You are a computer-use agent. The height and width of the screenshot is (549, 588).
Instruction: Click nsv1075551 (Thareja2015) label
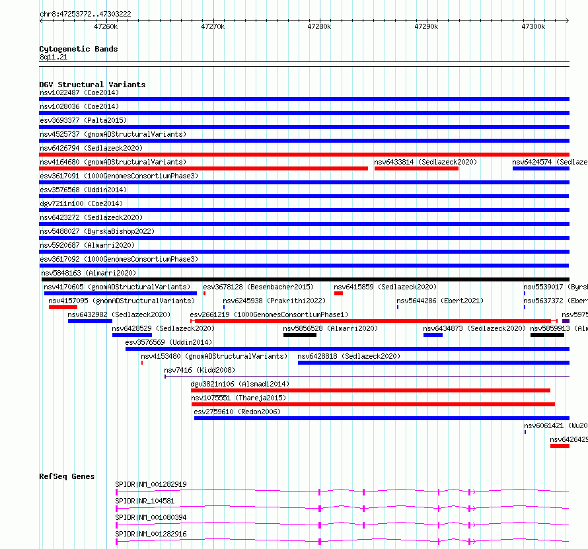(239, 398)
